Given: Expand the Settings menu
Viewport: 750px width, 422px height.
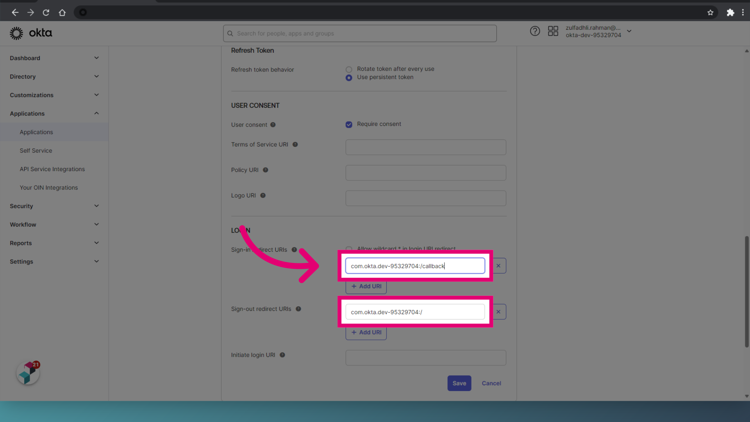Looking at the screenshot, I should click(54, 261).
